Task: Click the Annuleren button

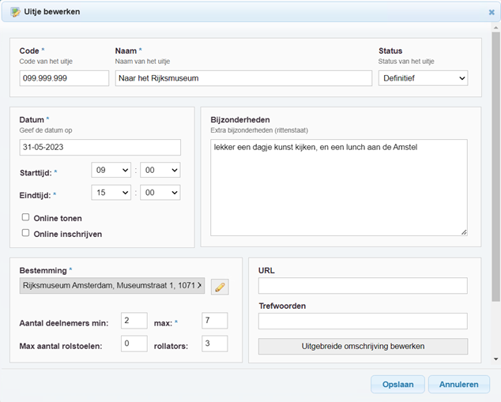Action: coord(458,384)
